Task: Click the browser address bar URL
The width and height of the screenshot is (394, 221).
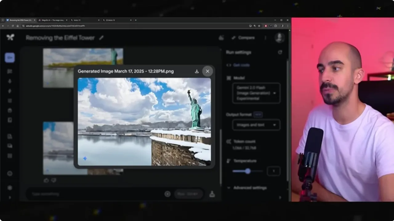Action: coord(55,26)
